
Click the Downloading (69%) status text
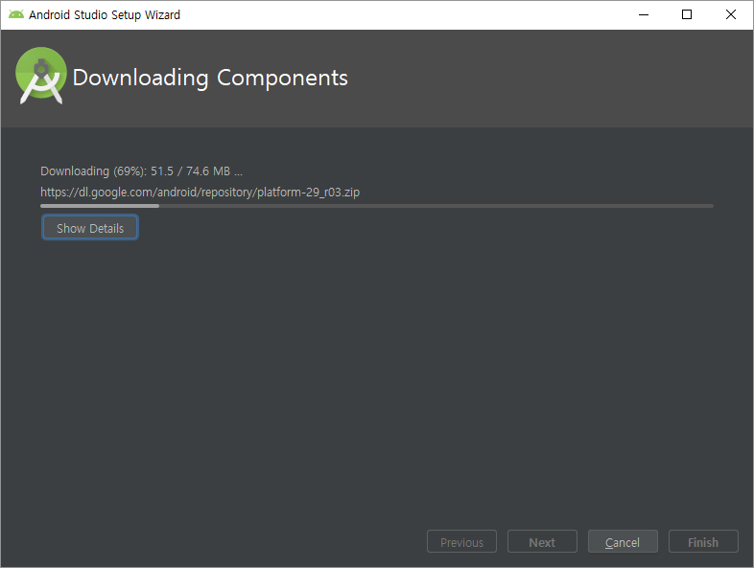(x=141, y=170)
